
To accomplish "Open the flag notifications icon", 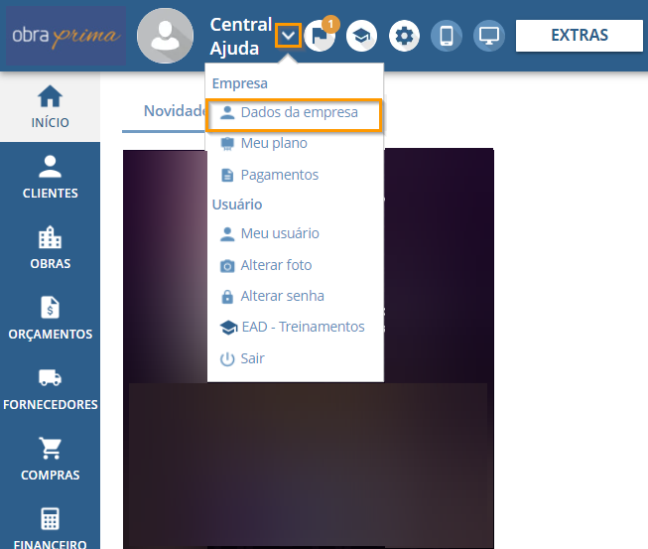I will (x=320, y=36).
